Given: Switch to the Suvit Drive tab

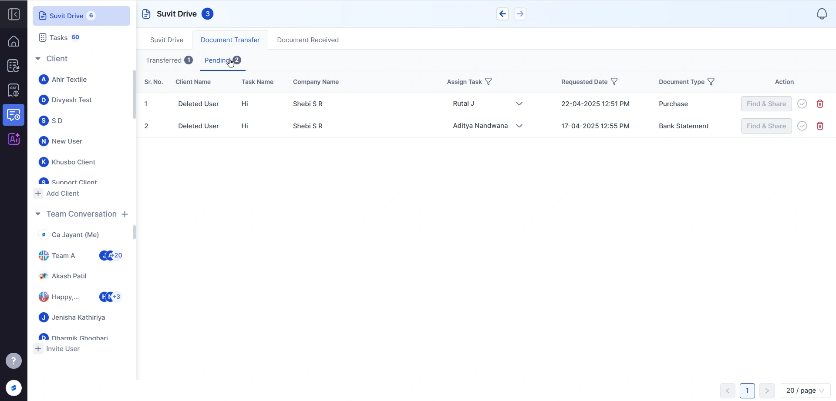Looking at the screenshot, I should click(167, 40).
